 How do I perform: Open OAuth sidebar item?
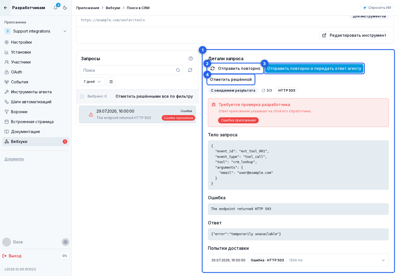[x=36, y=72]
